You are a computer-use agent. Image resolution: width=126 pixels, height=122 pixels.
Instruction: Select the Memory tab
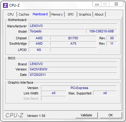click(x=57, y=14)
